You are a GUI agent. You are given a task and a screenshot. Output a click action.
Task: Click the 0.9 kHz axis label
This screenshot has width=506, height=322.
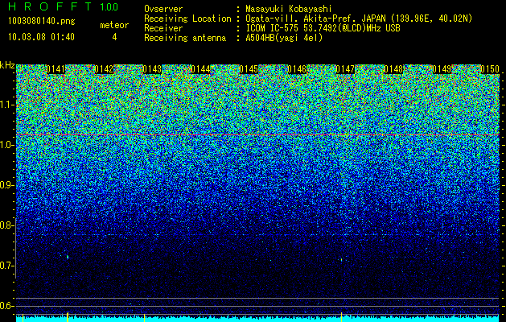pos(6,185)
